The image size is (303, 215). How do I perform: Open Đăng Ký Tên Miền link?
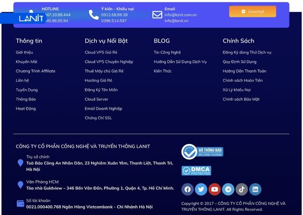point(101,90)
